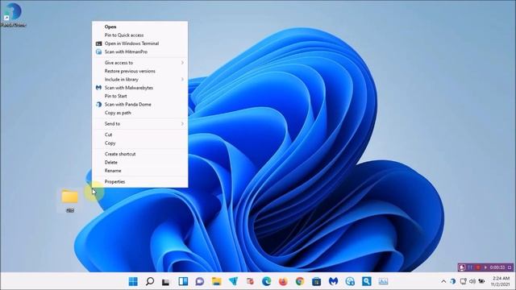Choose Rename in context menu

point(140,171)
